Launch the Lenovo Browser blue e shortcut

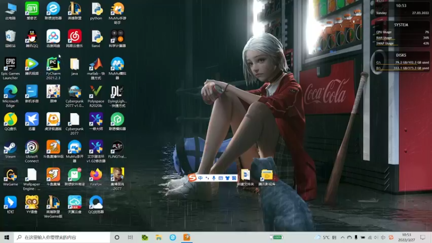click(53, 11)
